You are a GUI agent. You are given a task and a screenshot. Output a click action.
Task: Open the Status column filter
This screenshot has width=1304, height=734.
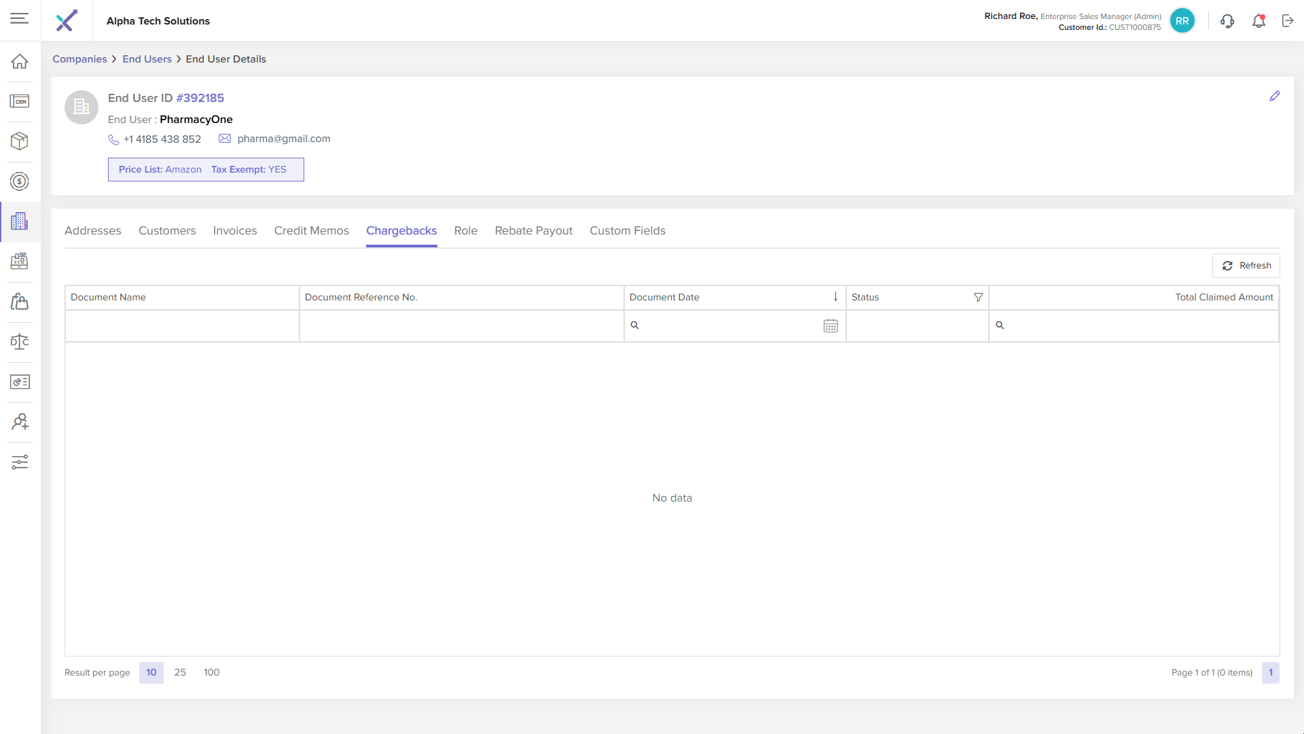[978, 297]
